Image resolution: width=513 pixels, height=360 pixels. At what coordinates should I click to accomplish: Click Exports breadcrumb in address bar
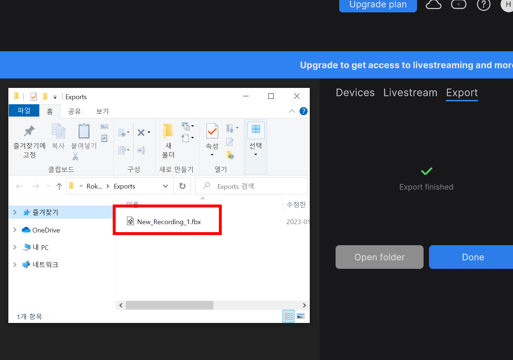tap(124, 186)
